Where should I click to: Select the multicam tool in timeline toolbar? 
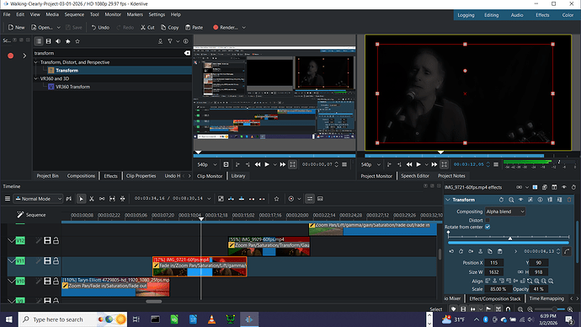(123, 199)
